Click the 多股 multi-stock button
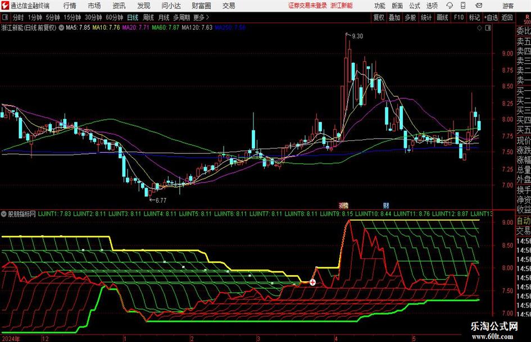Viewport: 531px width, 342px height. point(410,17)
